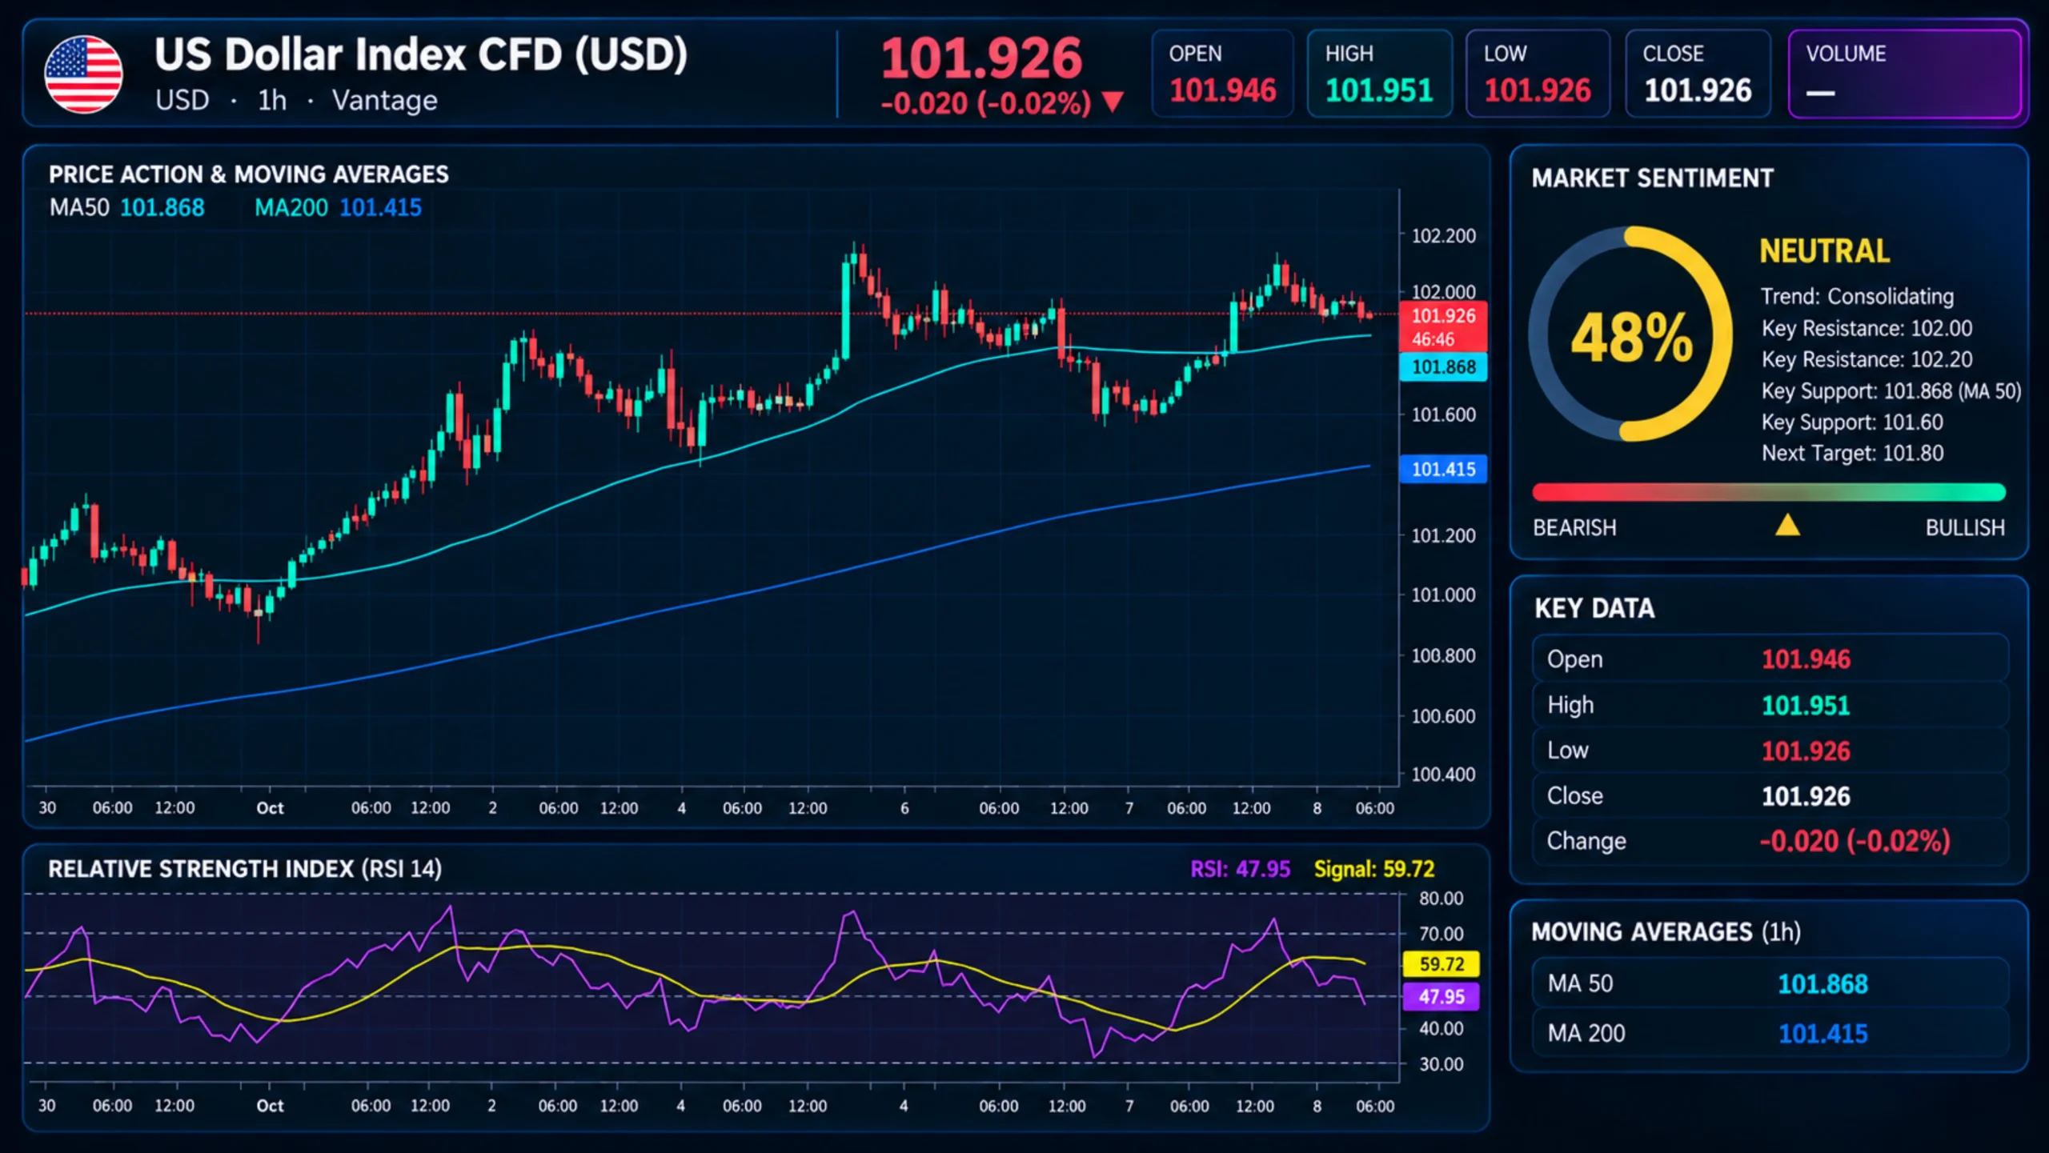Click the Change row in Key Data
2049x1153 pixels.
1770,841
